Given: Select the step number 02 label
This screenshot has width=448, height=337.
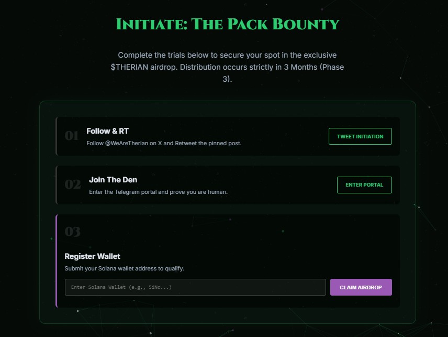Looking at the screenshot, I should coord(73,184).
